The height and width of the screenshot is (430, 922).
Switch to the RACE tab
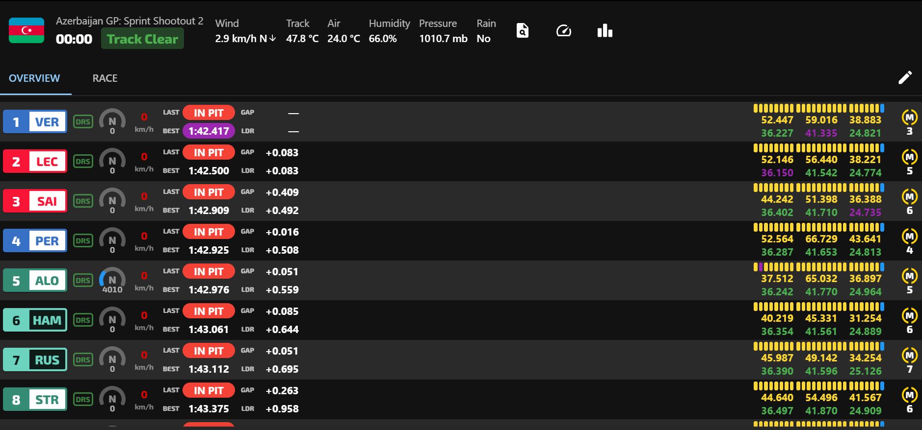[x=105, y=78]
